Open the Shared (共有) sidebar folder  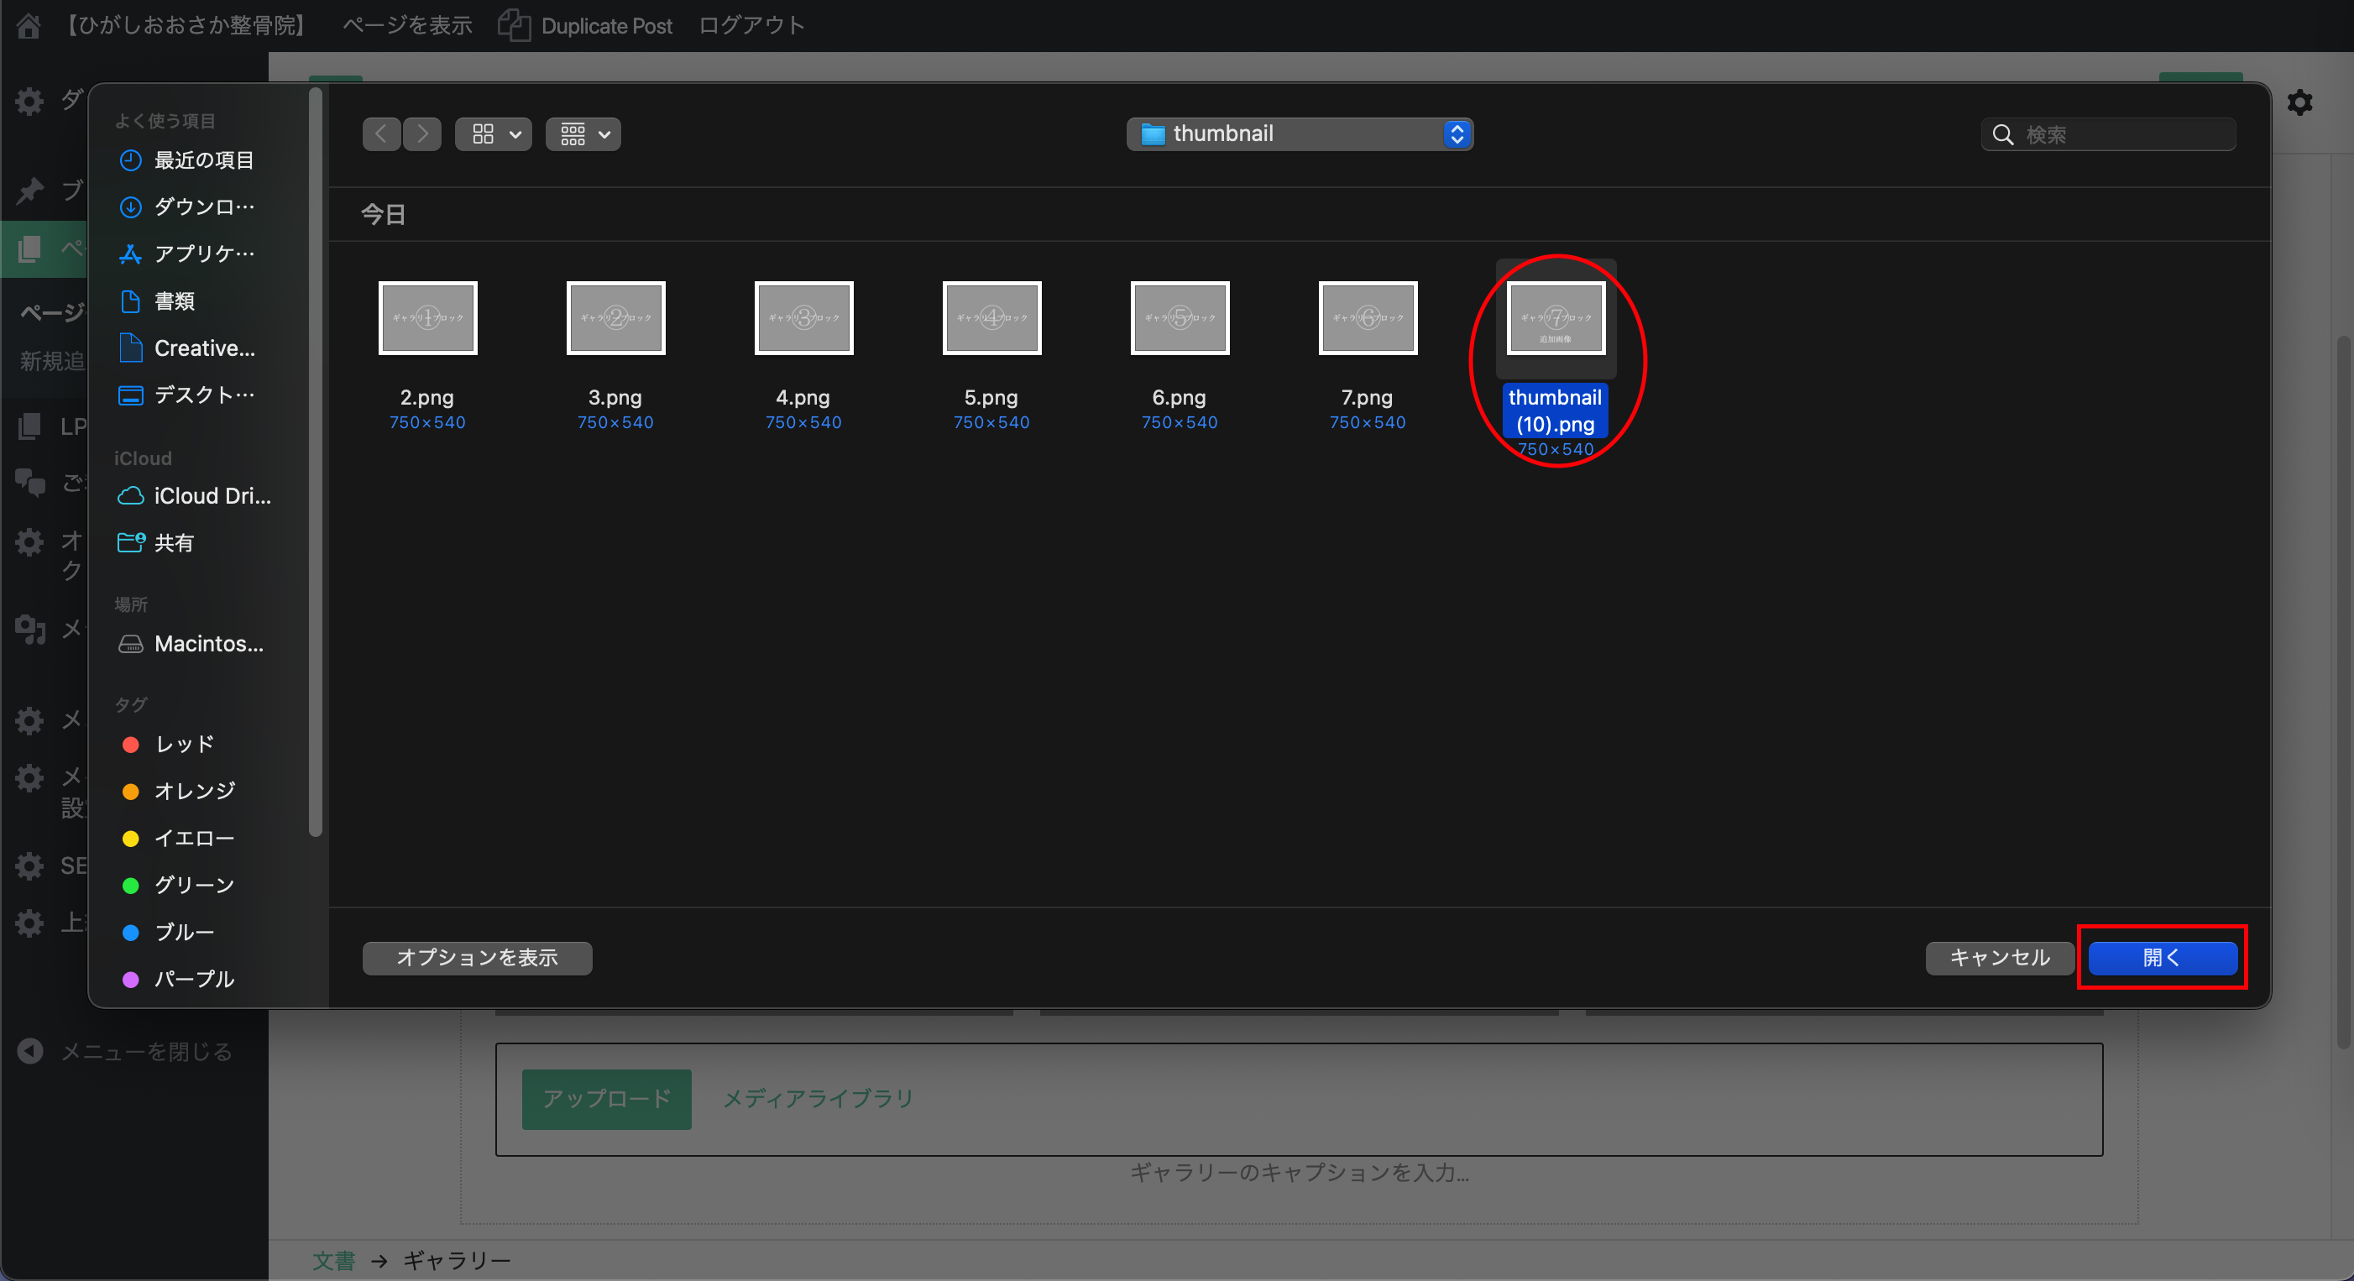tap(173, 543)
